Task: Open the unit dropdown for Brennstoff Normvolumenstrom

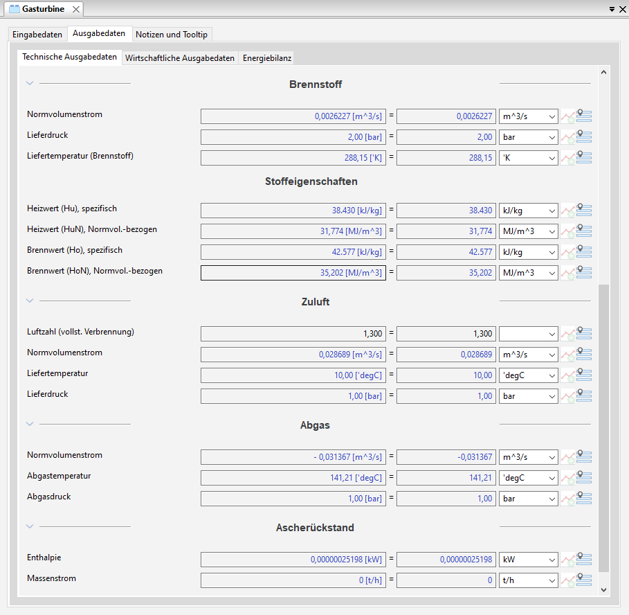Action: click(528, 116)
